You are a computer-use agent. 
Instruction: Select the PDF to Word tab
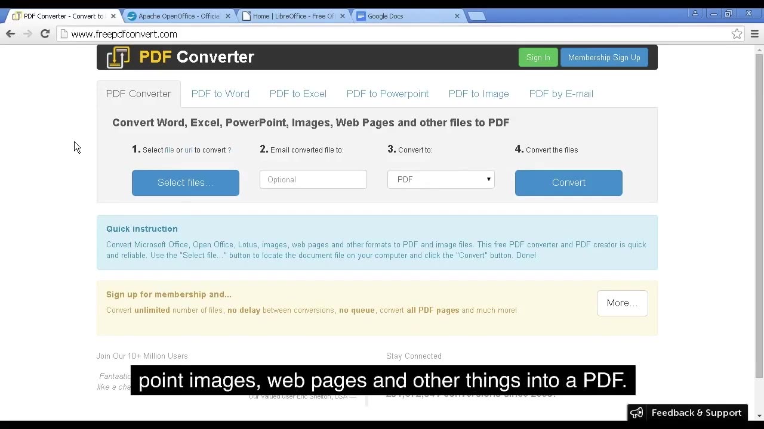tap(220, 94)
